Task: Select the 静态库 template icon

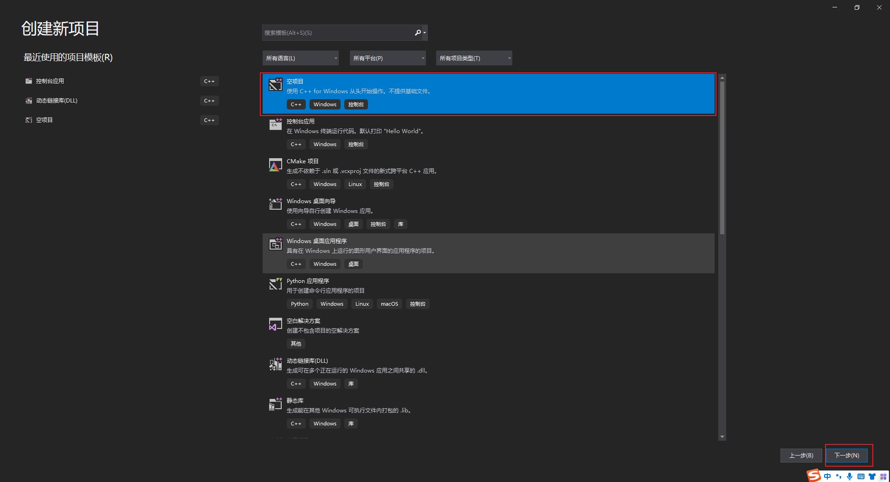Action: 275,404
